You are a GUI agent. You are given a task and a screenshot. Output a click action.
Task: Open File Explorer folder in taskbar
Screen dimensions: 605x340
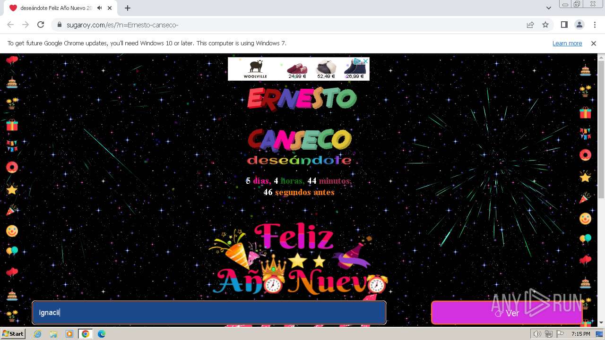[53, 334]
